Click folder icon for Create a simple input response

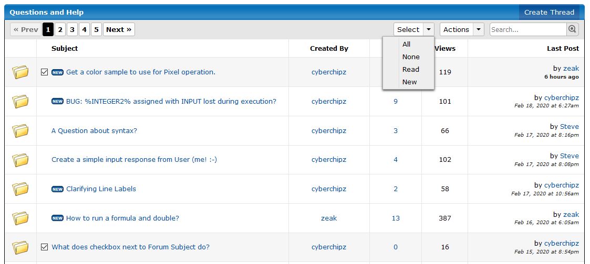(x=20, y=160)
